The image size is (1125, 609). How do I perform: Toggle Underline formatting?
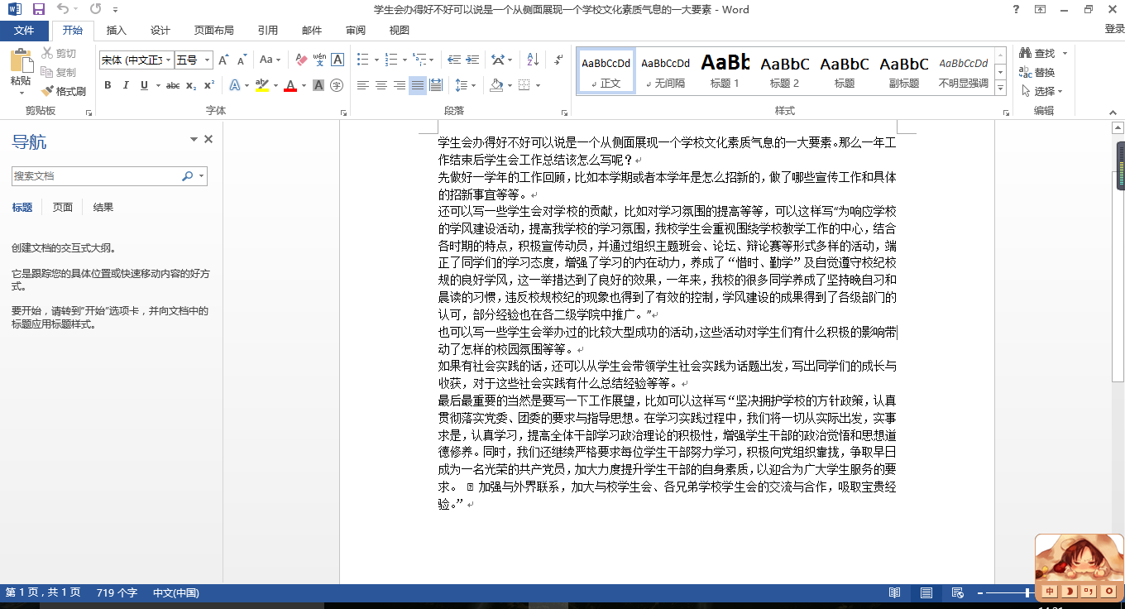144,85
